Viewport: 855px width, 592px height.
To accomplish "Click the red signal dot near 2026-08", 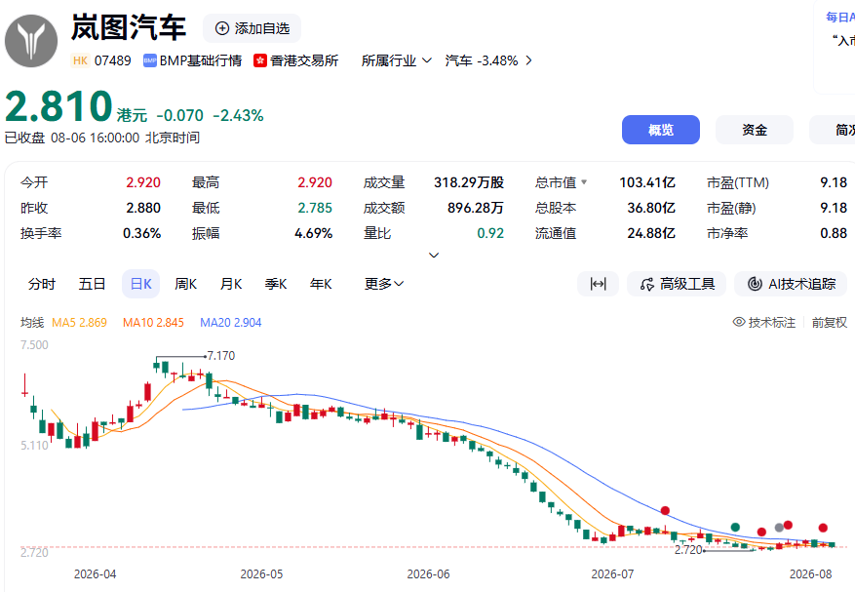I will pos(823,528).
